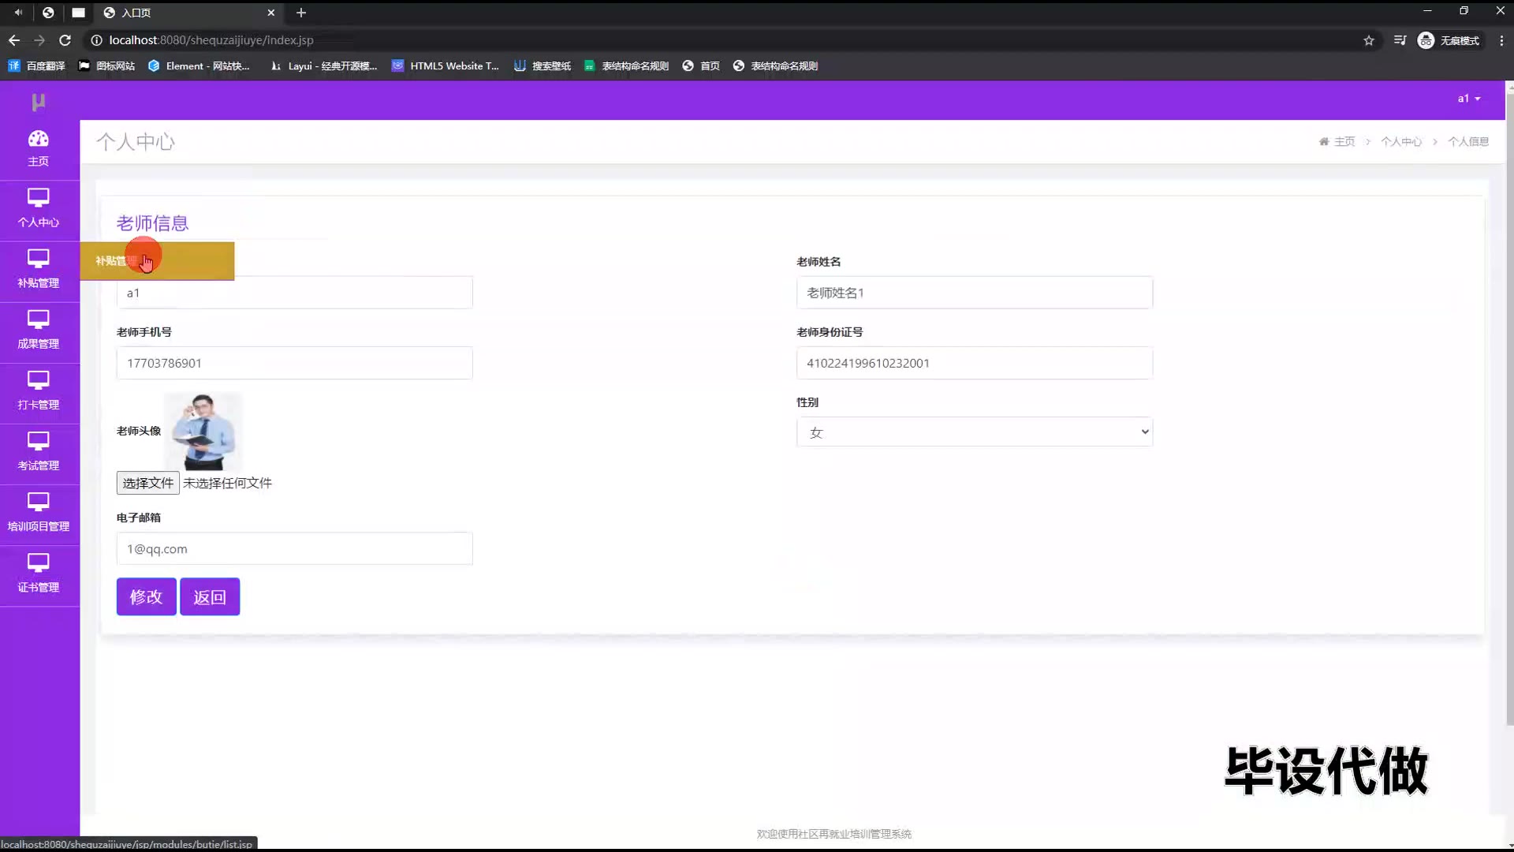Open 培训项目管理 sidebar icon

[x=38, y=502]
